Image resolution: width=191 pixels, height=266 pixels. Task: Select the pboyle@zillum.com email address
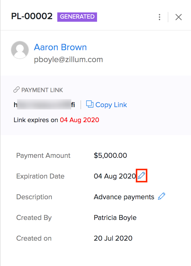(68, 60)
